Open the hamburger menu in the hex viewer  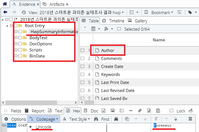(190, 119)
